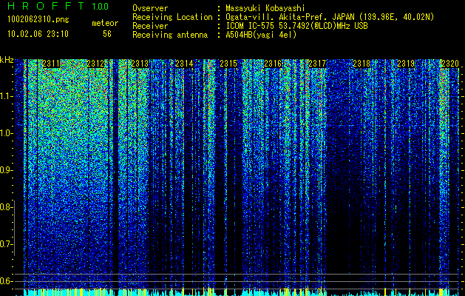Click the A504HB(yagi 4el) antenna text
The height and width of the screenshot is (296, 465).
(261, 35)
